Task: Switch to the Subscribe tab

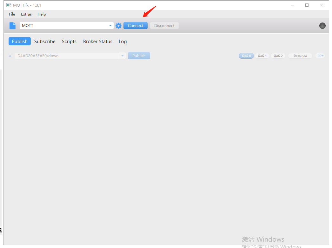Action: point(45,42)
